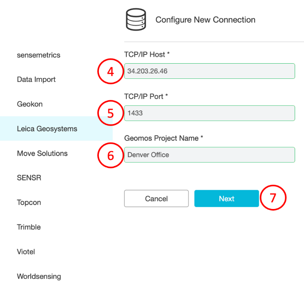Click the database connection icon
This screenshot has height=293, width=304.
(136, 20)
